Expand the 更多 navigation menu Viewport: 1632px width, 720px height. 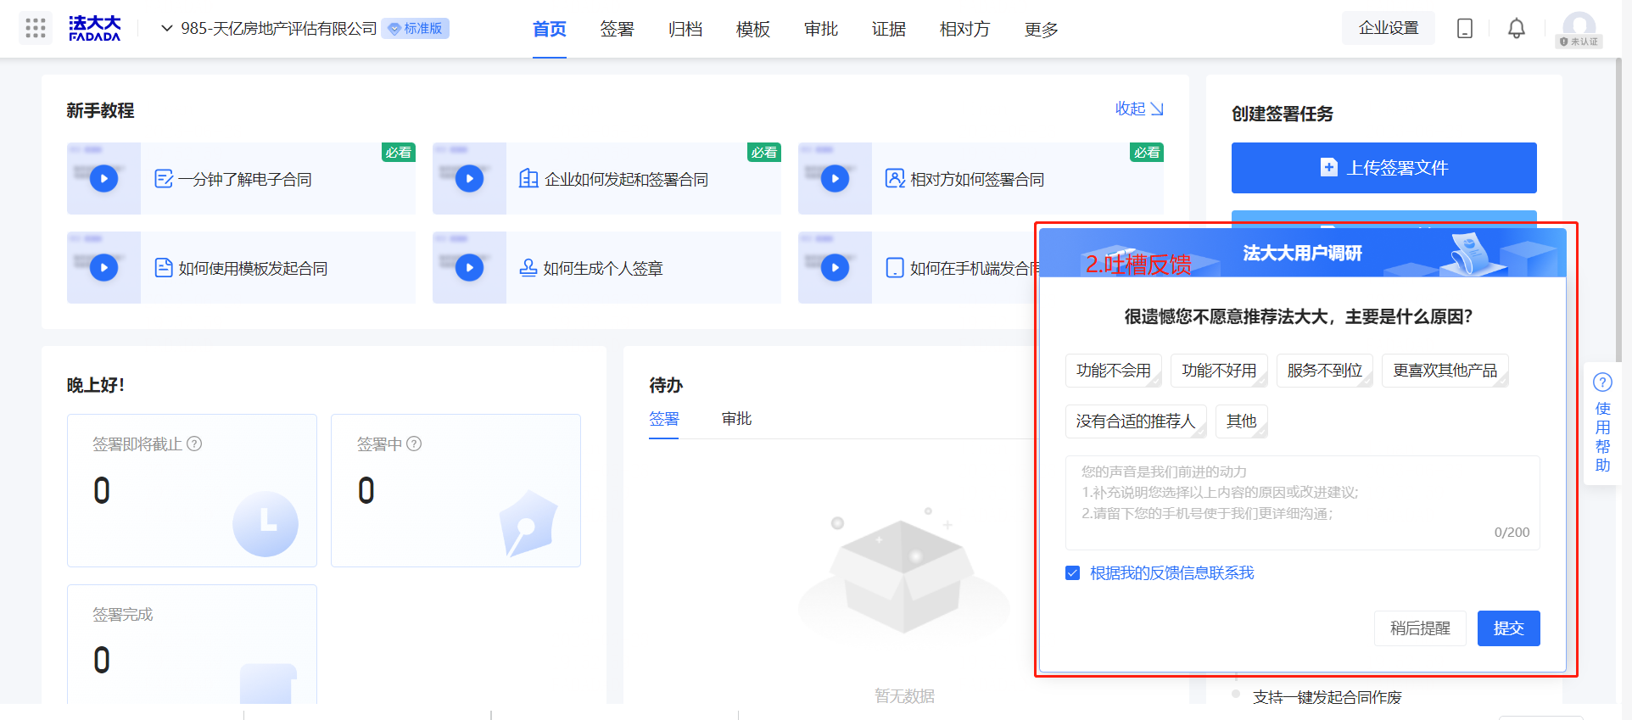(1042, 29)
